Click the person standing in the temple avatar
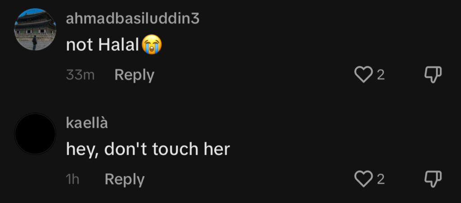 pos(34,43)
